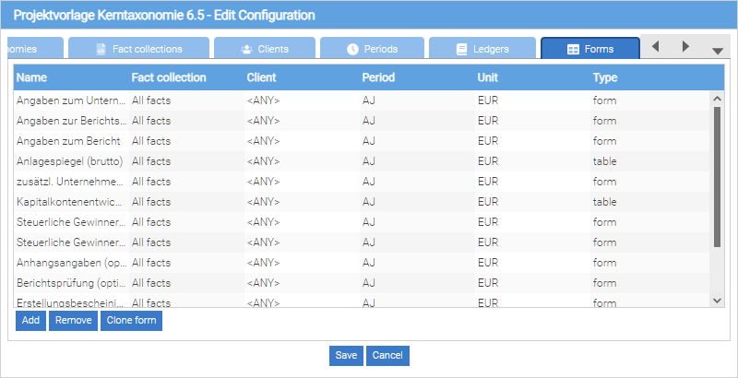Open the Clients tab
Screen dimensions: 738x378
click(x=265, y=49)
